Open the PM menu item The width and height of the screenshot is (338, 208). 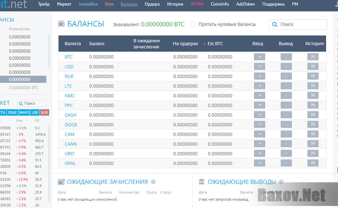295,4
